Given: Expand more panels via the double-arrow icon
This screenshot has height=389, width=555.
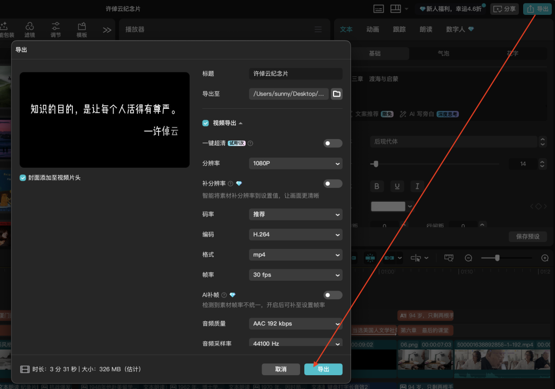Looking at the screenshot, I should pyautogui.click(x=107, y=29).
